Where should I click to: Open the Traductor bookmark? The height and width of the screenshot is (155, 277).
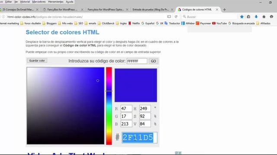pyautogui.click(x=172, y=23)
